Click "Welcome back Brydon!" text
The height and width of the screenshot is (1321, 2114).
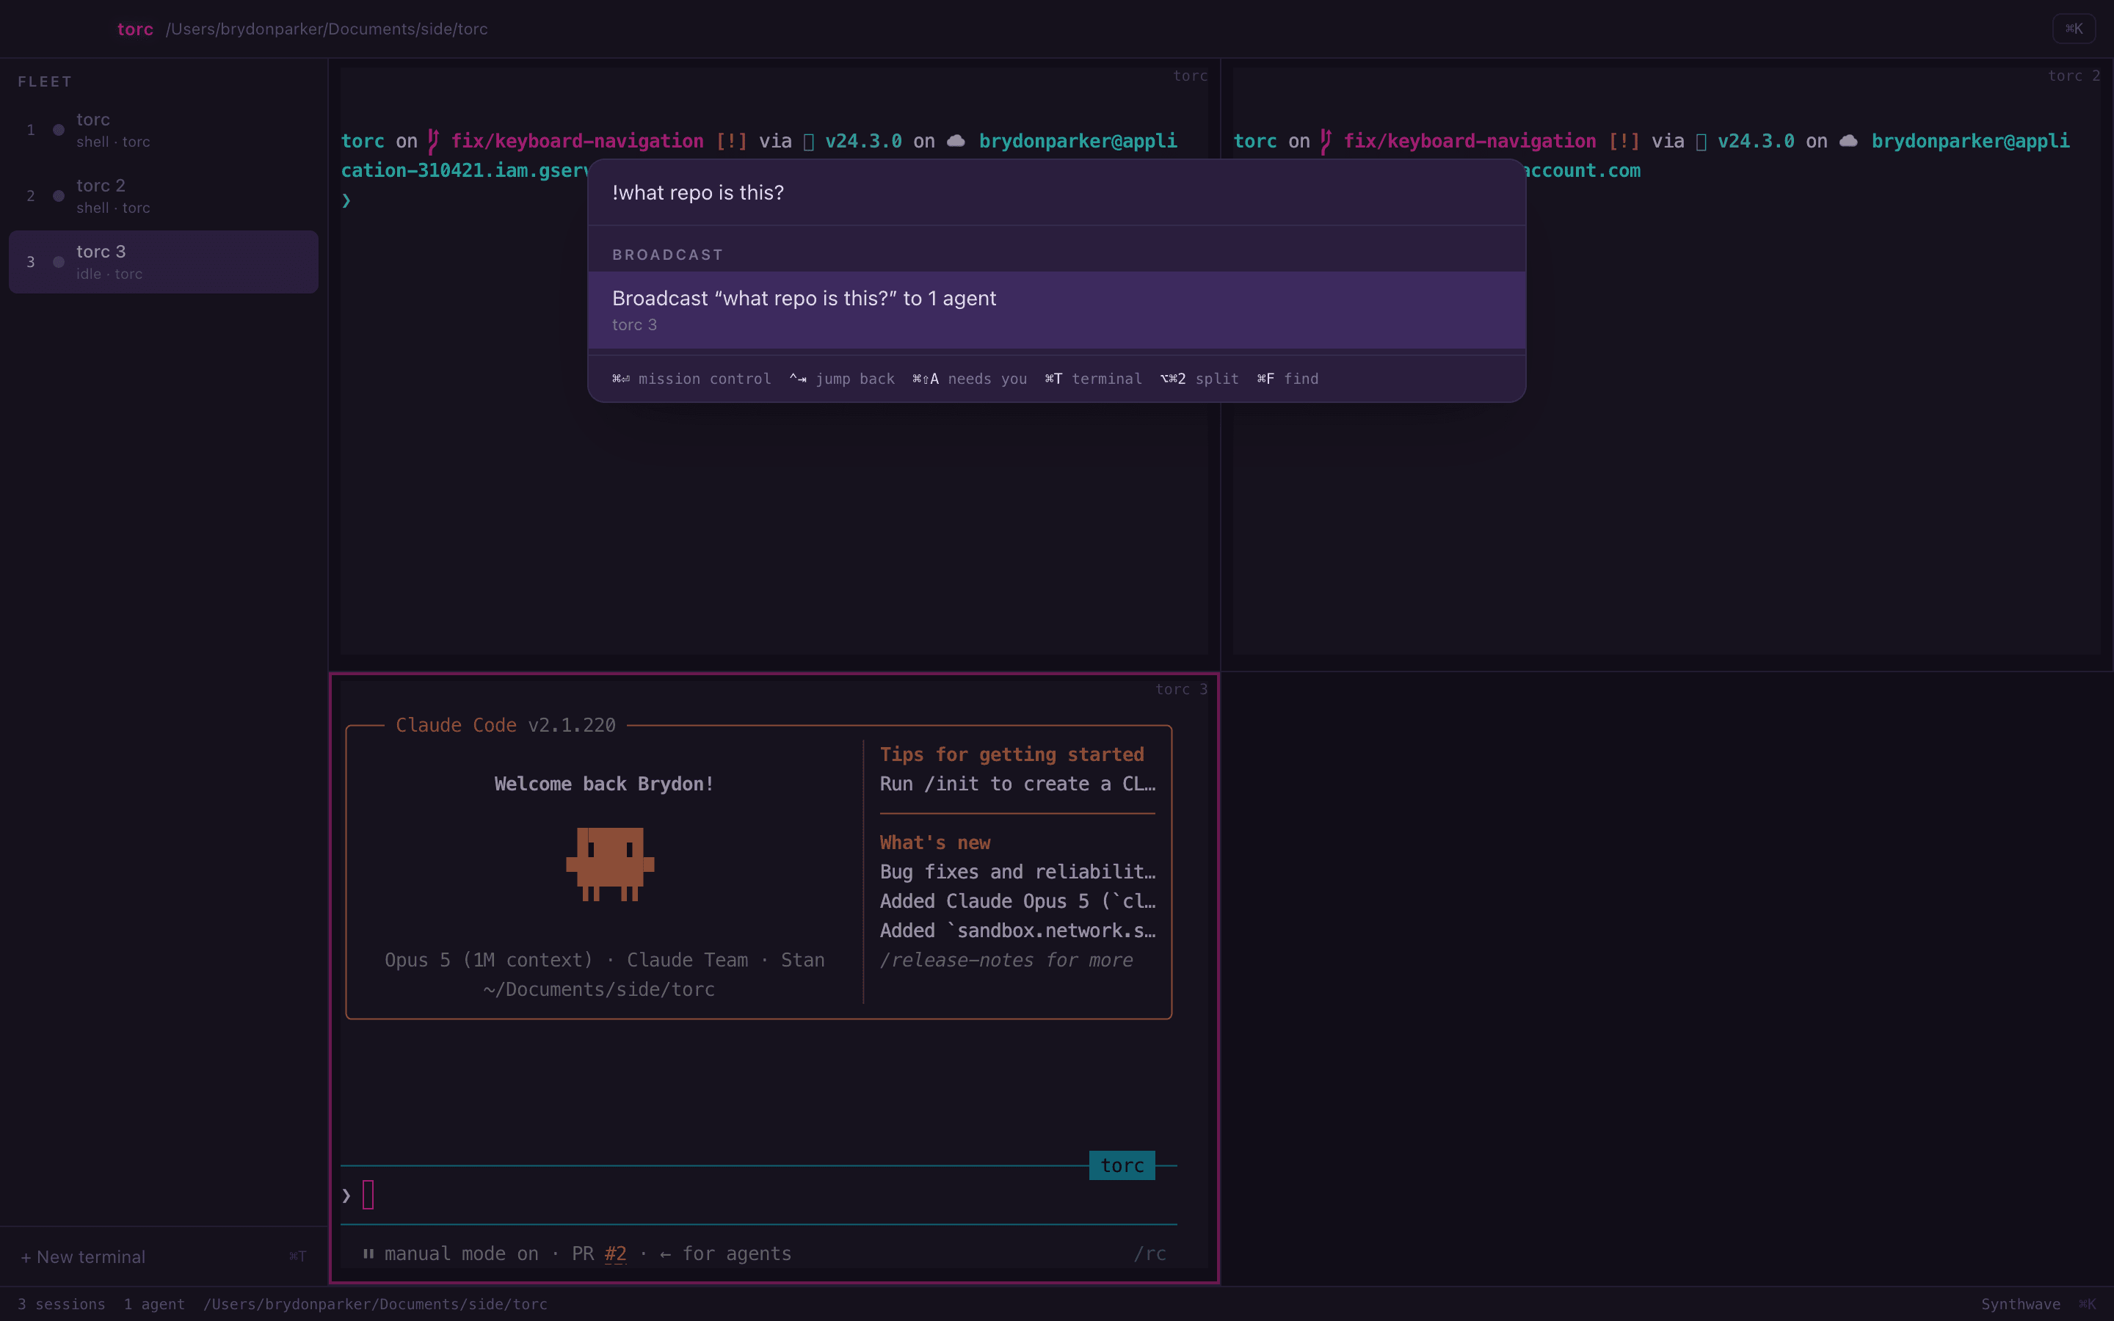pyautogui.click(x=603, y=784)
